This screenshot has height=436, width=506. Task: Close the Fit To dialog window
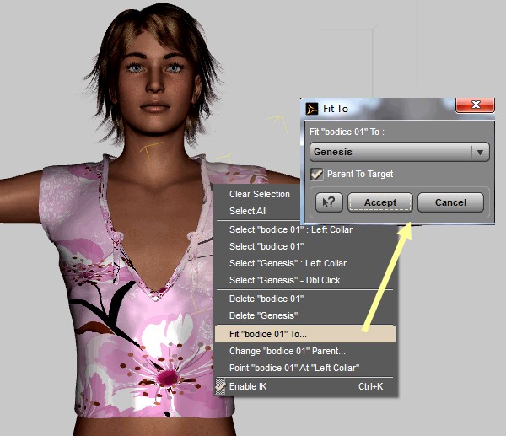[x=475, y=105]
